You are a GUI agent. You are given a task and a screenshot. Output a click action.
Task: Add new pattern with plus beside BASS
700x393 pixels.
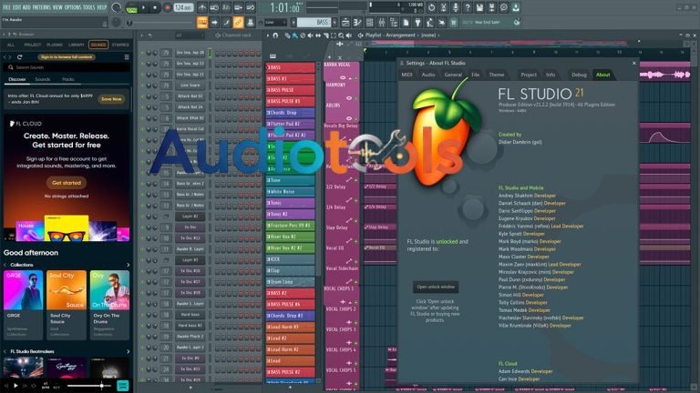[x=335, y=22]
